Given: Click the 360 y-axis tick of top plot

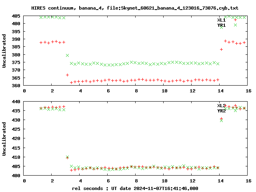Looking at the screenshot, I should [x=16, y=86].
